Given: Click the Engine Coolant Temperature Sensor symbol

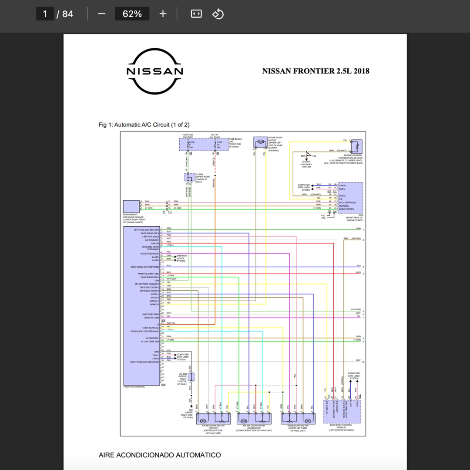Looking at the screenshot, I should coord(356,147).
